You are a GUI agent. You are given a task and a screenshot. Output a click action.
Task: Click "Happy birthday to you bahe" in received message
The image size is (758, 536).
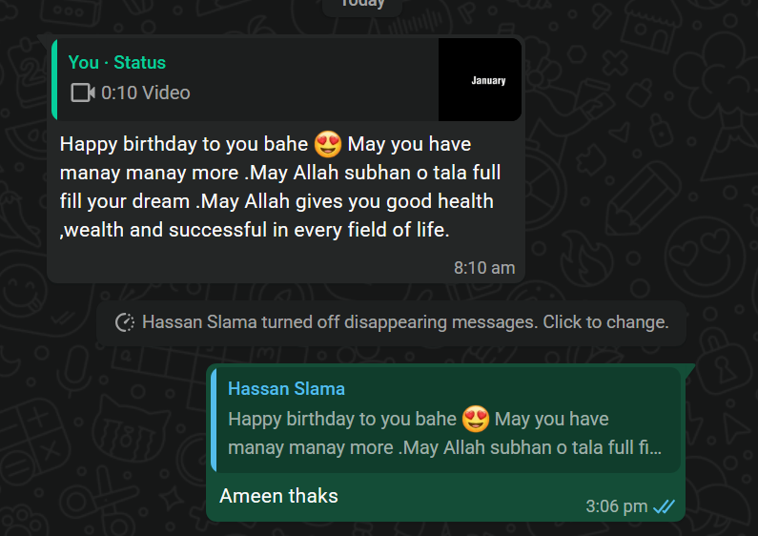coord(185,145)
